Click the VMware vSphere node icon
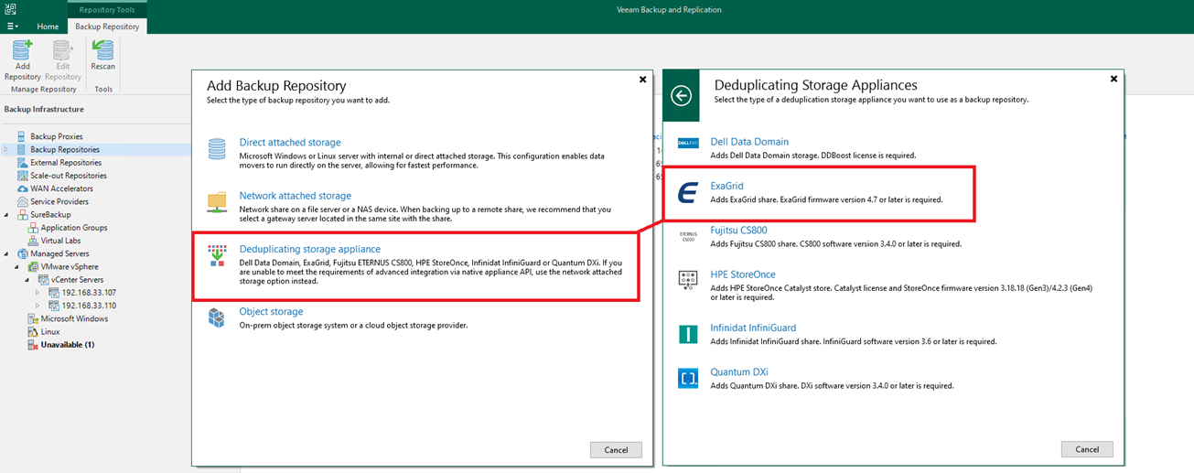 tap(33, 267)
